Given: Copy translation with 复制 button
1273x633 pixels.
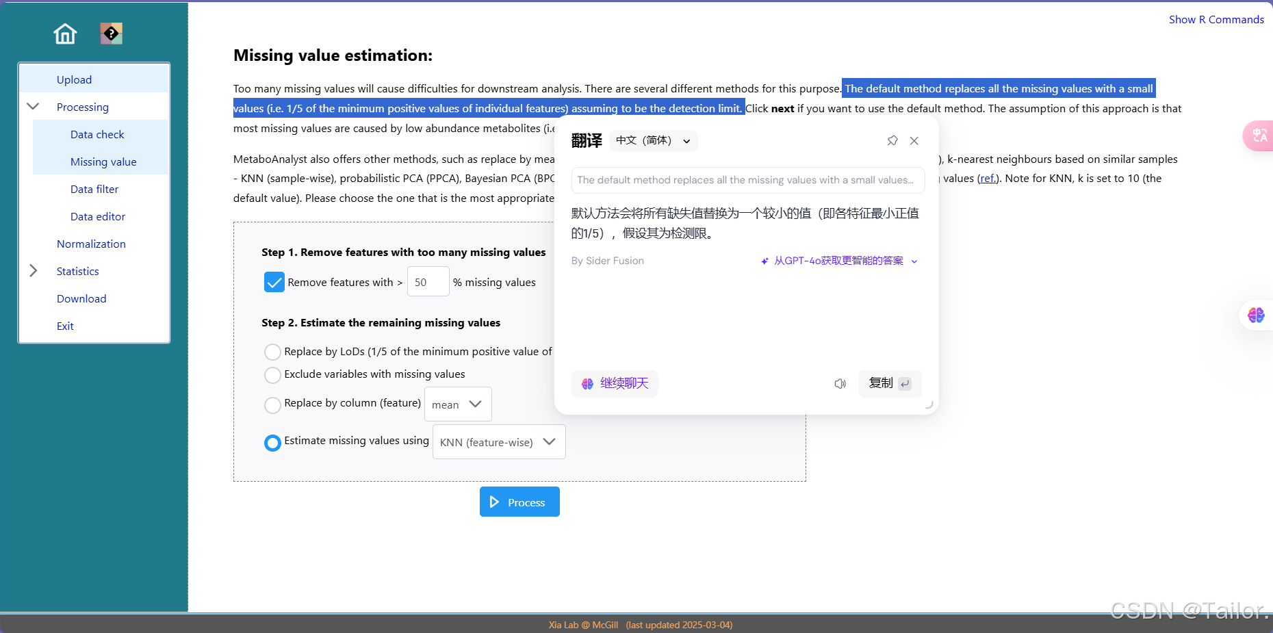Looking at the screenshot, I should pos(890,383).
